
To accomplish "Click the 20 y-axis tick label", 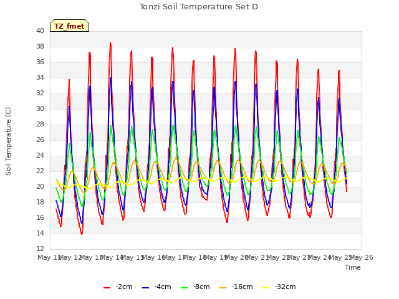I will click(x=40, y=186).
